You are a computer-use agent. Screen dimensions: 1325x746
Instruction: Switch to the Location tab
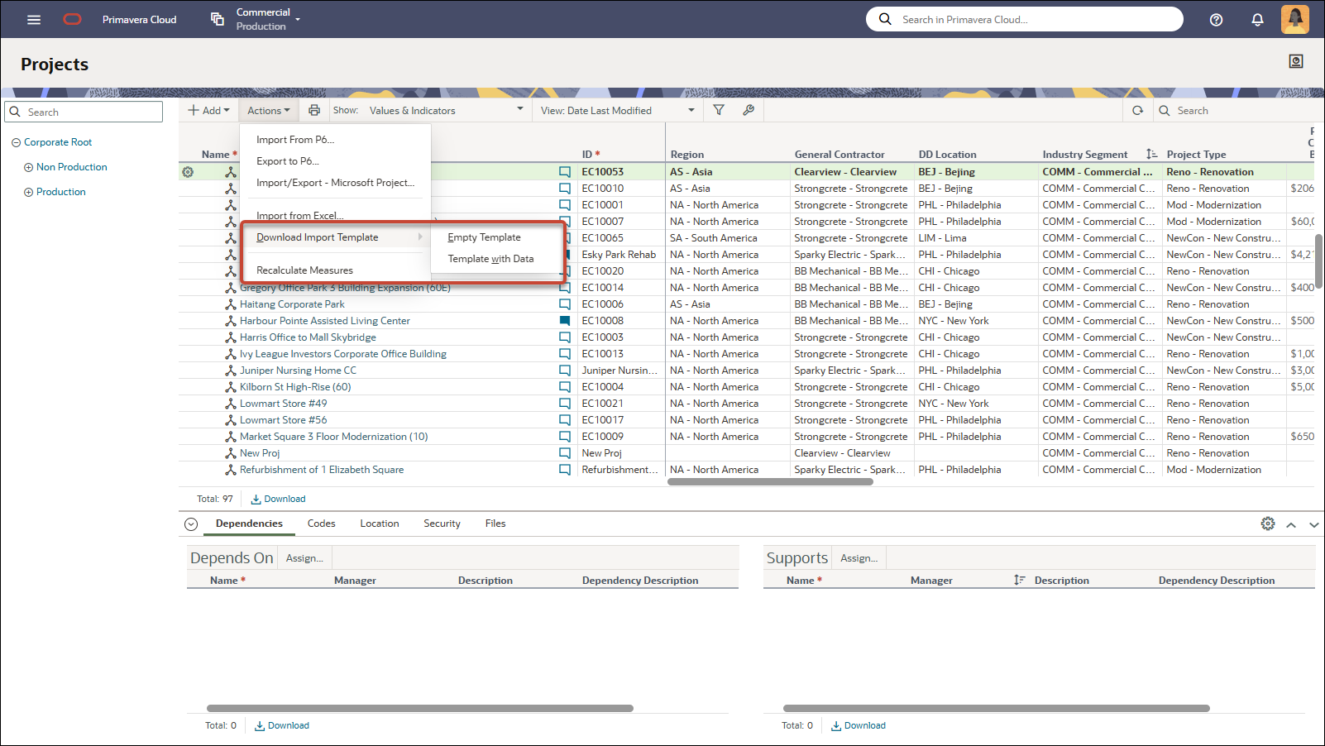380,524
